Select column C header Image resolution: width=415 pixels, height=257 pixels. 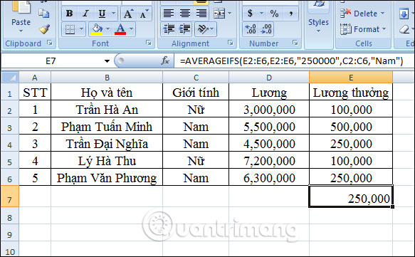pyautogui.click(x=196, y=78)
